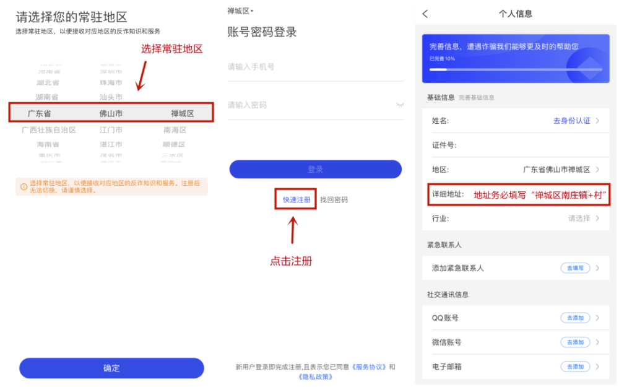
Task: Click the 找回密码 link
Action: [334, 200]
